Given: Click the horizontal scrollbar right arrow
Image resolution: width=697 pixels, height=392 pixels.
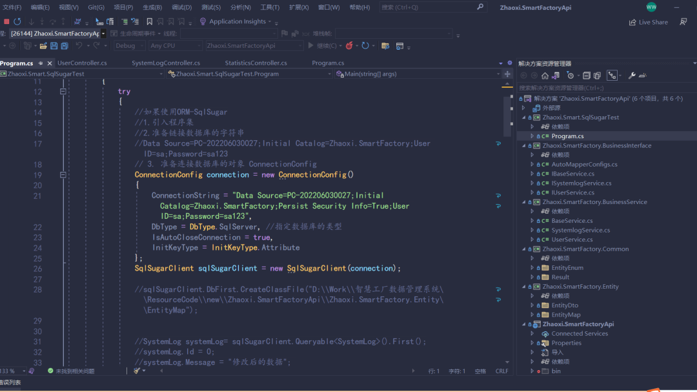Looking at the screenshot, I should (413, 371).
